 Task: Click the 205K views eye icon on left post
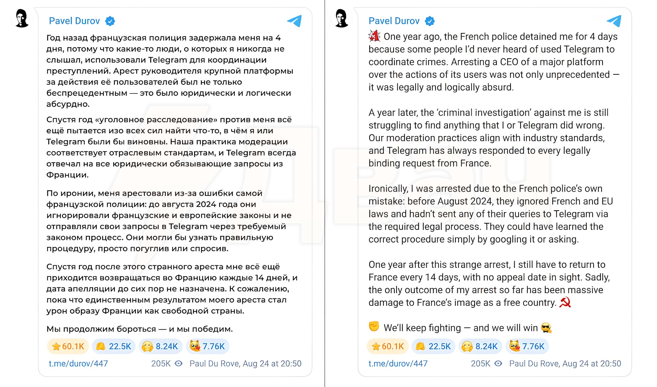(179, 364)
